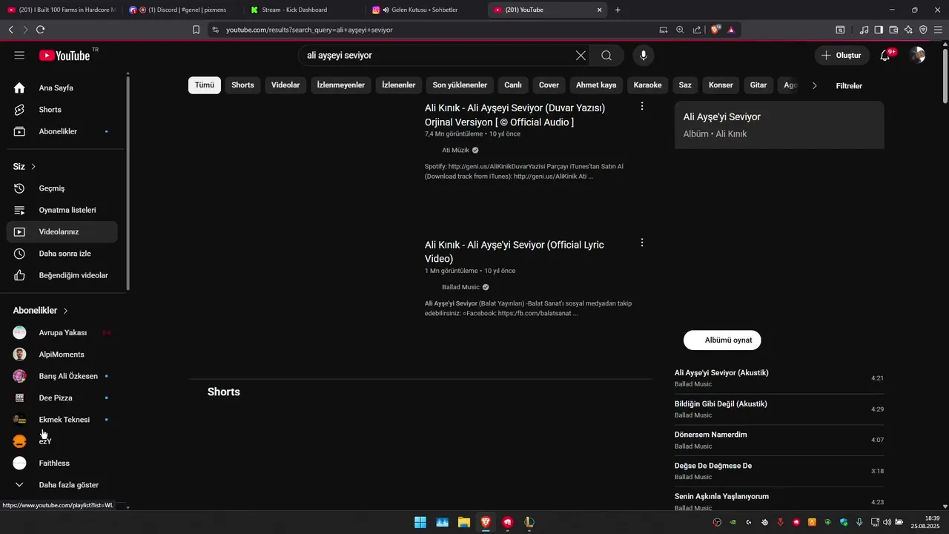949x534 pixels.
Task: Select the Shorts filter chip
Action: [242, 85]
